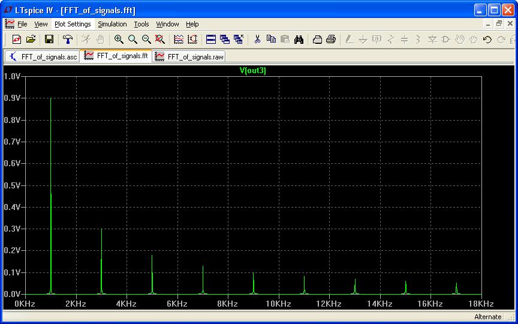Viewport: 518px width, 324px height.
Task: Click the Run simulation running-man icon
Action: 86,40
